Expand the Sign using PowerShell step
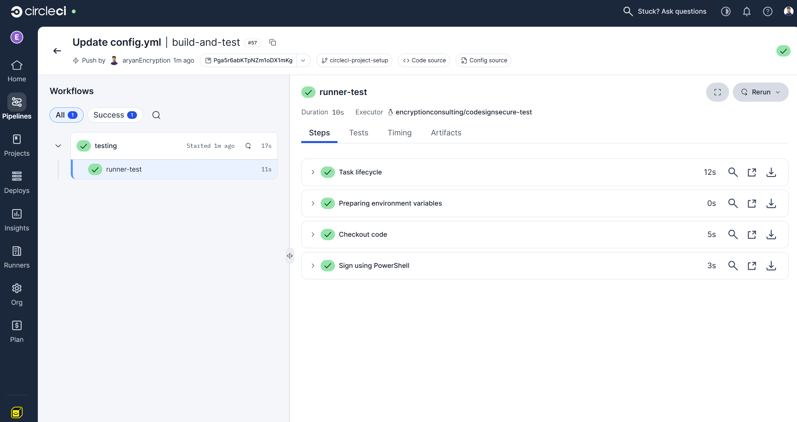Image resolution: width=797 pixels, height=422 pixels. [313, 266]
